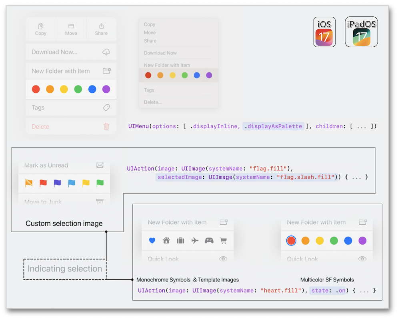Viewport: 400px width, 321px height.
Task: Click the Custom selection image caption
Action: (x=64, y=223)
